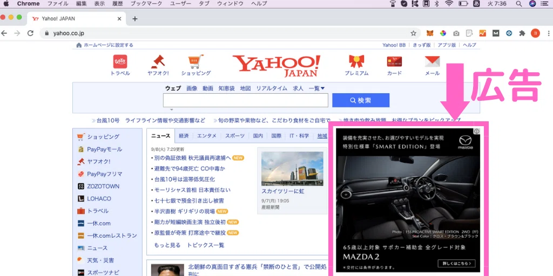Open Chrome extensions puzzle icon

[x=522, y=33]
